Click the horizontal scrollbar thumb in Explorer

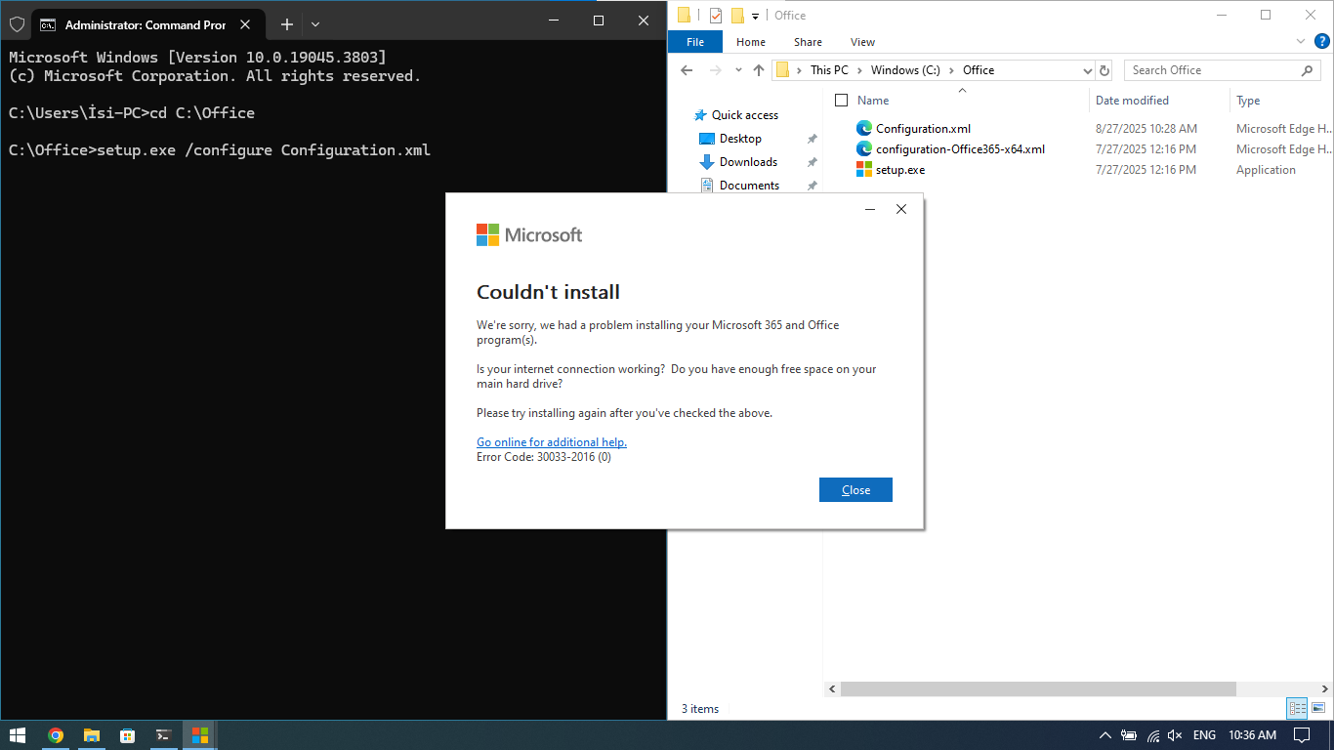1037,688
